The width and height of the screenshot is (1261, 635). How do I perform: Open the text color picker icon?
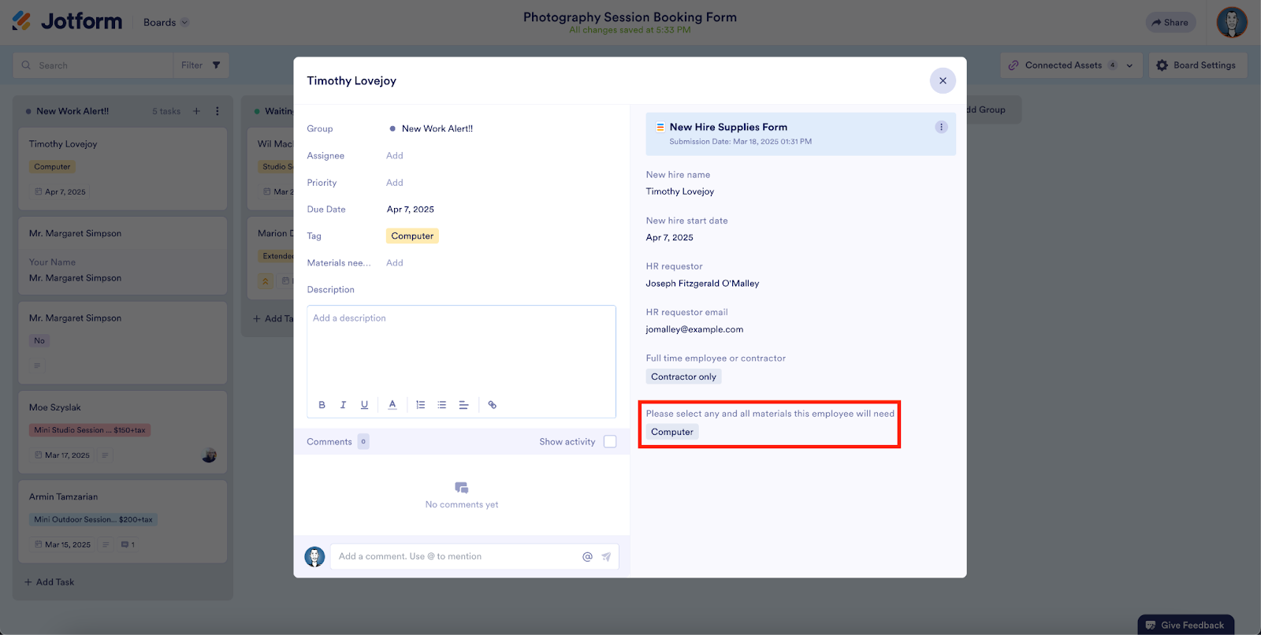coord(392,405)
